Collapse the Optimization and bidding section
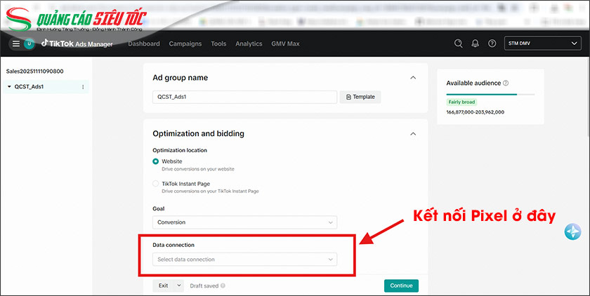 click(x=413, y=133)
